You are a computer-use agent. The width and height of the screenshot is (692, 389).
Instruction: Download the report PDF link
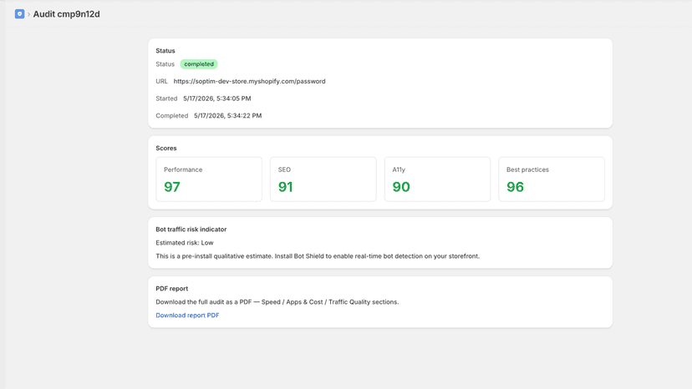click(187, 316)
